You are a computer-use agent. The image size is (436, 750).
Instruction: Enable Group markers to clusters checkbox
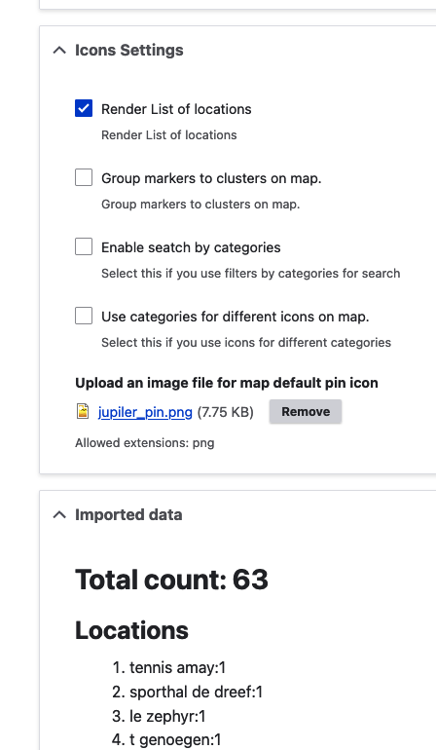pos(84,177)
